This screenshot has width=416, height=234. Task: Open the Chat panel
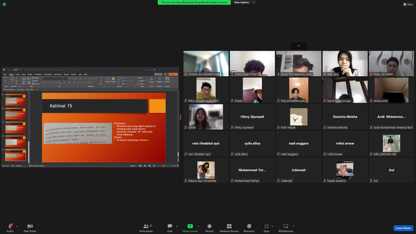170,227
